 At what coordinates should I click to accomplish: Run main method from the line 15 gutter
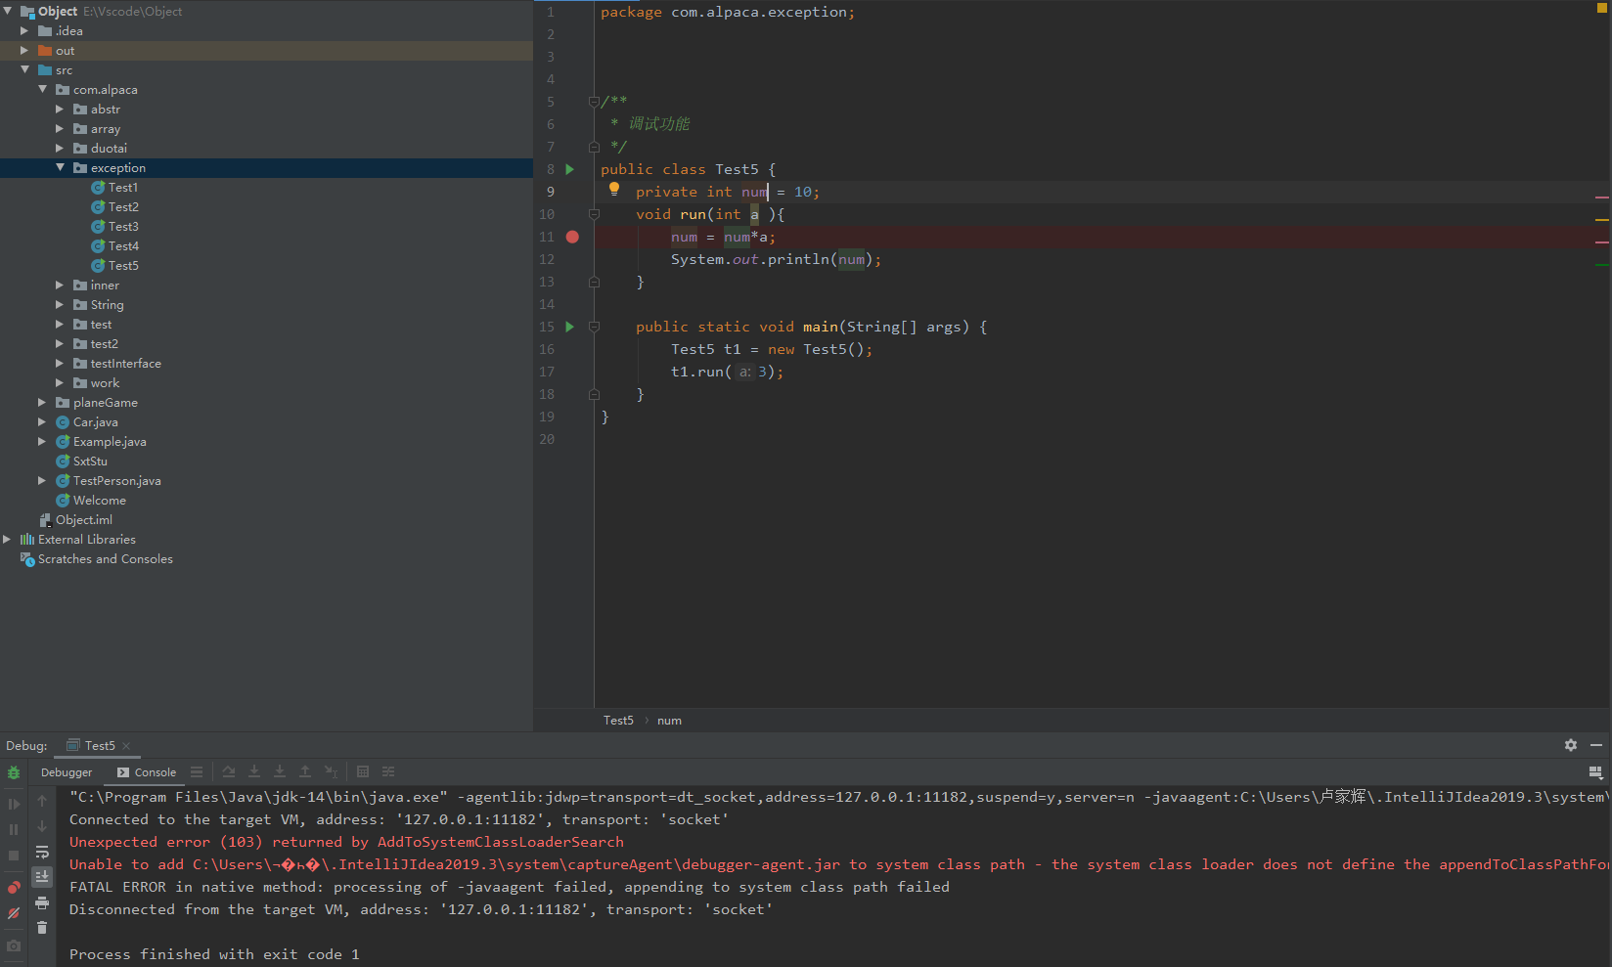(x=570, y=327)
